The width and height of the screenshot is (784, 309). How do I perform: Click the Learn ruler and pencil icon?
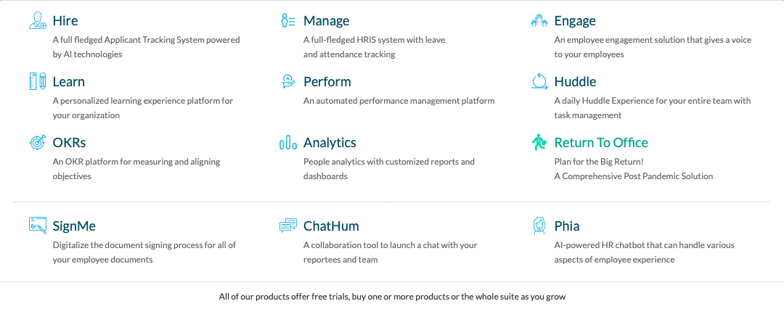(x=38, y=81)
